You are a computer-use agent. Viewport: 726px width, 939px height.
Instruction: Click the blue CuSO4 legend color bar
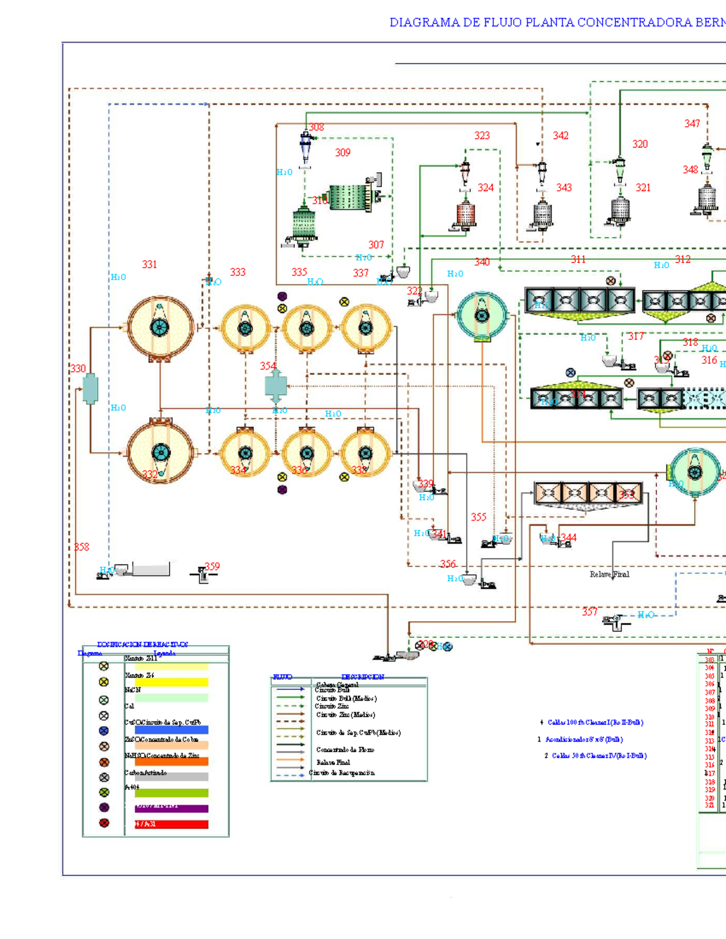171,730
